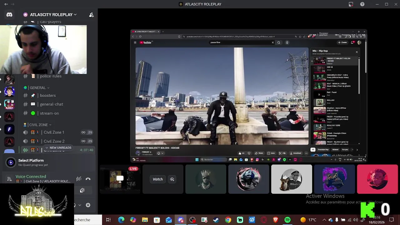The height and width of the screenshot is (225, 400).
Task: Select the LIVE stream preview tile
Action: coord(120,179)
